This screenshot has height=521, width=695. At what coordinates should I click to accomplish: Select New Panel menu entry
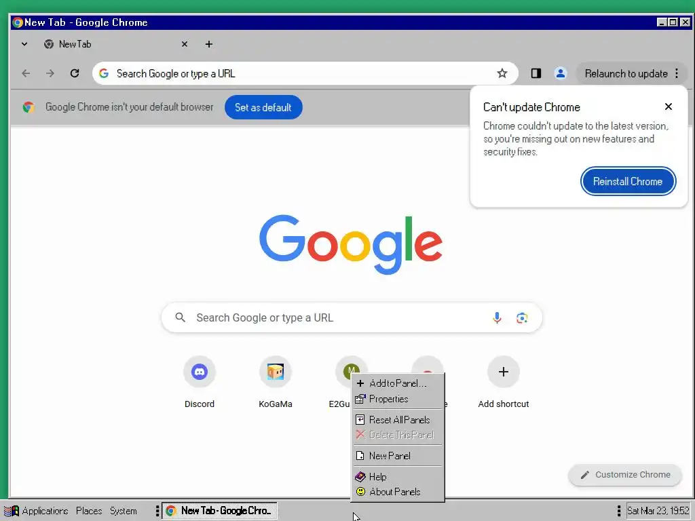point(398,455)
